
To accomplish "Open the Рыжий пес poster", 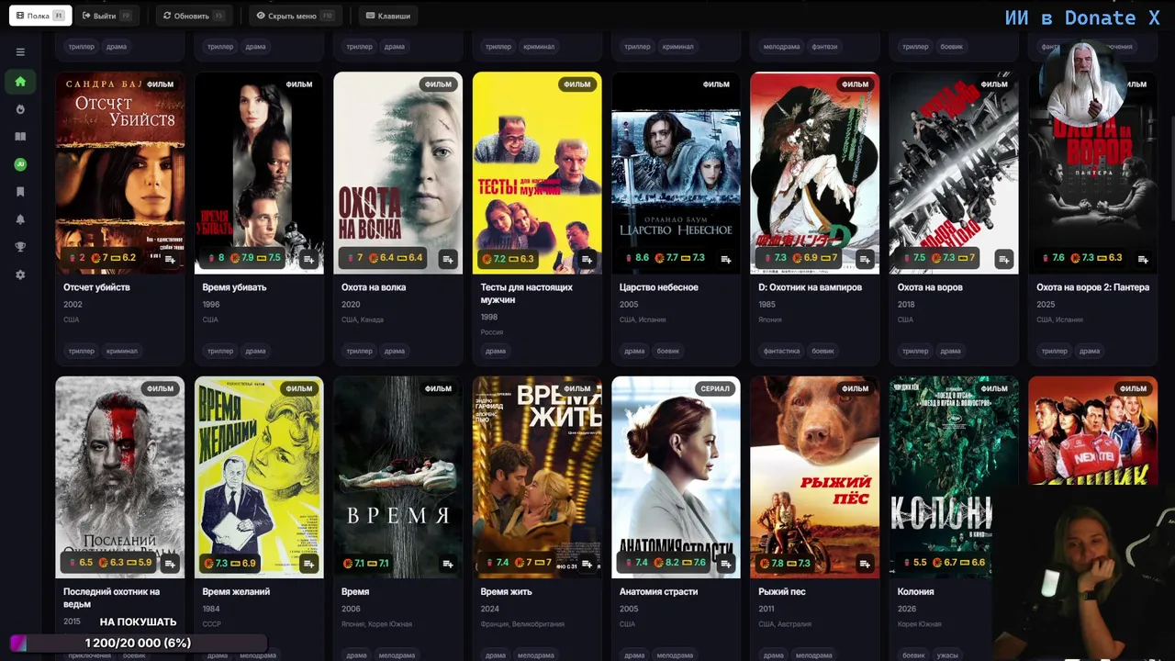I will tap(815, 477).
